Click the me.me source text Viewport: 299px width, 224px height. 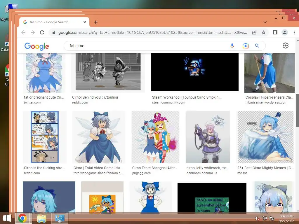pyautogui.click(x=242, y=173)
